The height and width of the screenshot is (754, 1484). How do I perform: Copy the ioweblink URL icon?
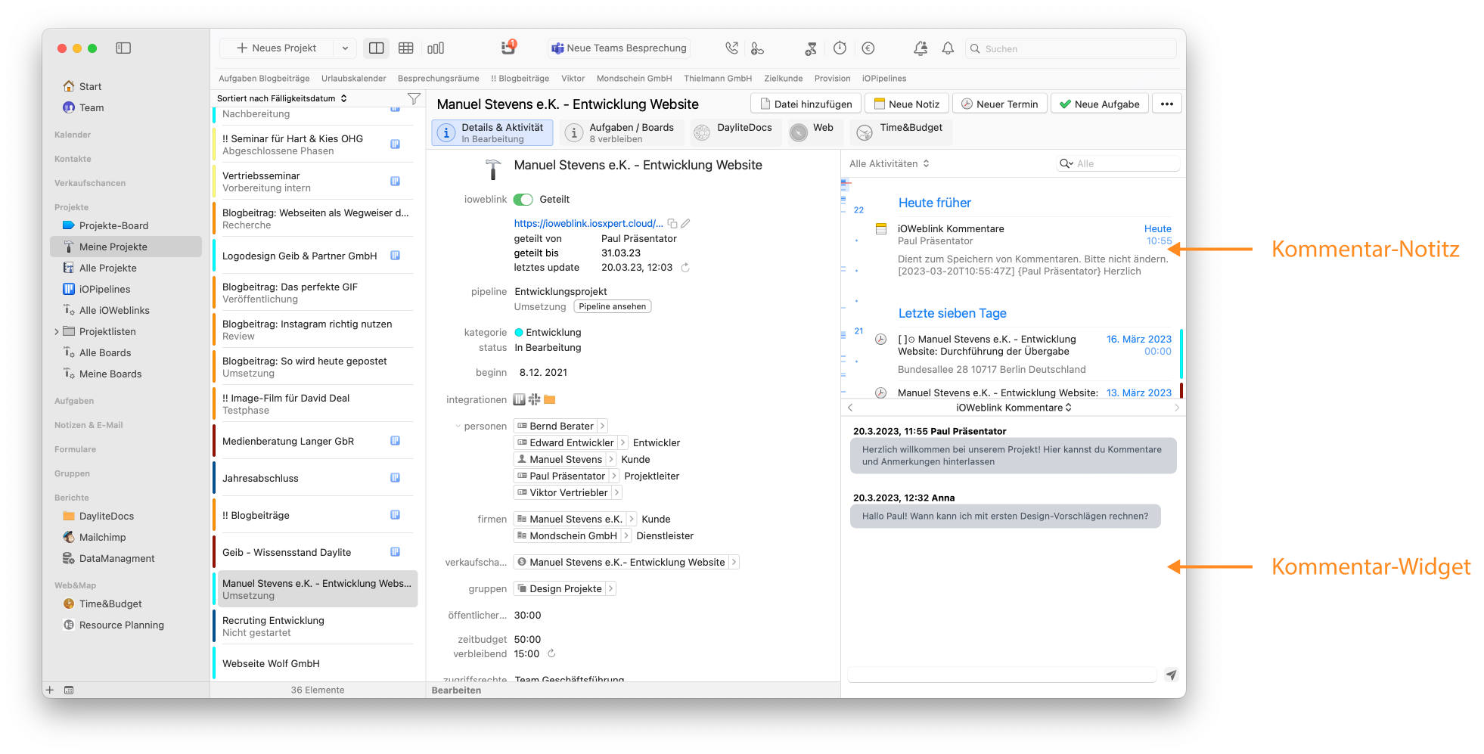[x=672, y=224]
